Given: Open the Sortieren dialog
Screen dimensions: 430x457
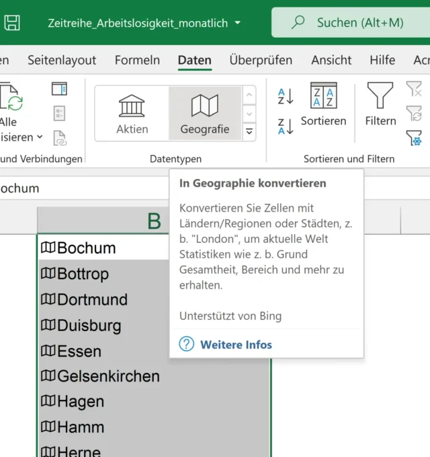Looking at the screenshot, I should 323,105.
